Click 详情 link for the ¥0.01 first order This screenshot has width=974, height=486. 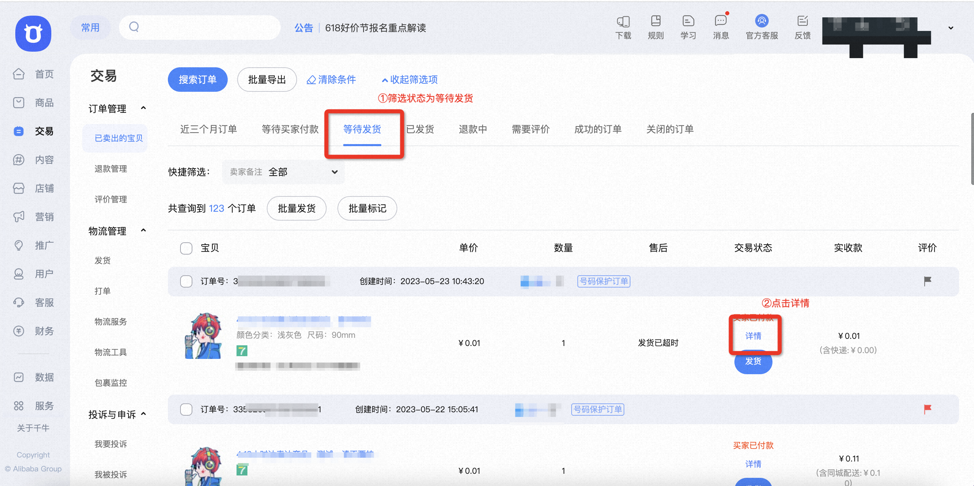tap(753, 335)
